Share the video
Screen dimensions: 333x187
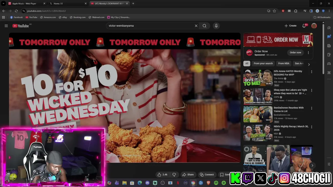188,175
